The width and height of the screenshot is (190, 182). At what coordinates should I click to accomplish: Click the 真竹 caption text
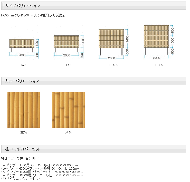click(24, 133)
